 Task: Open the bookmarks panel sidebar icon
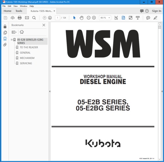(5, 39)
